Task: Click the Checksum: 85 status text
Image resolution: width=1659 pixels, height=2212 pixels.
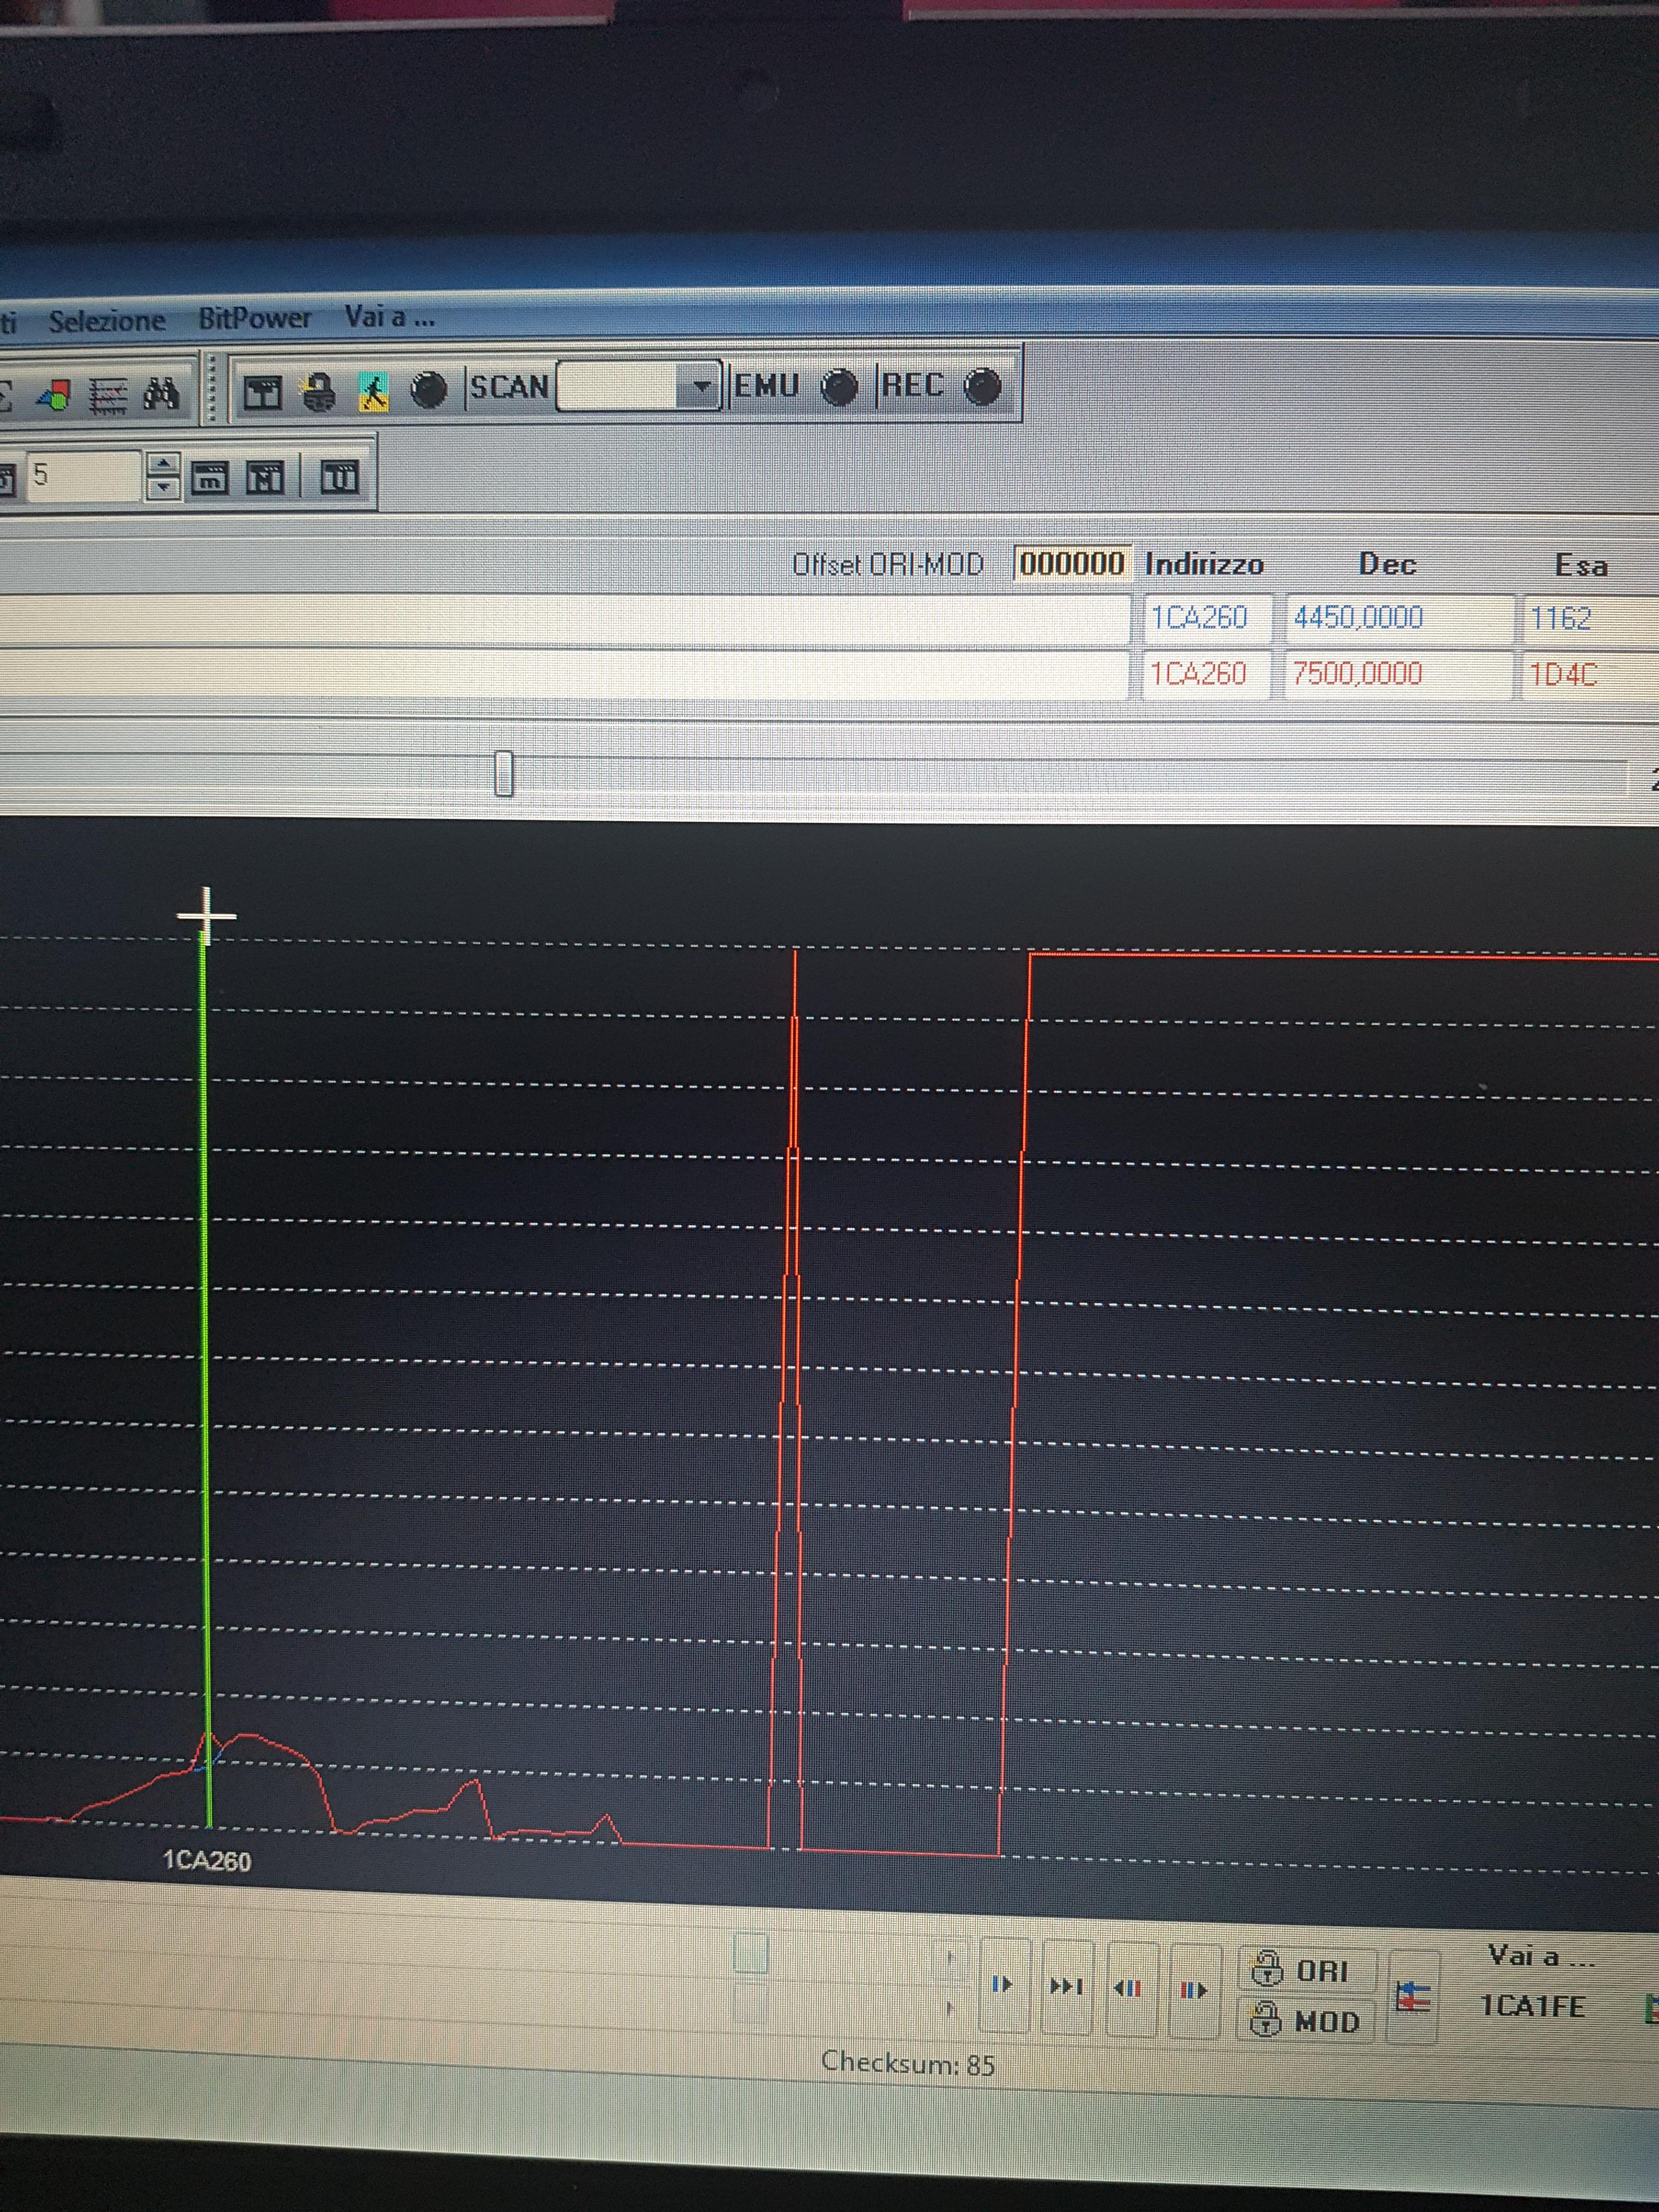Action: [x=907, y=2063]
